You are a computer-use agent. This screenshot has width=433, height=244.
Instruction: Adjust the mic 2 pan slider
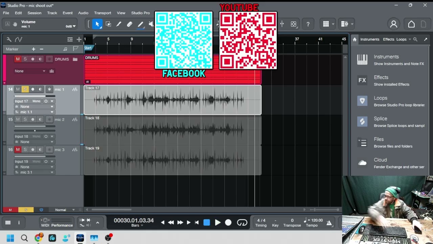tap(35, 130)
